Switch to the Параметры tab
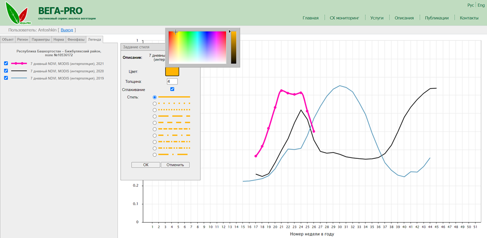487x238 pixels. 41,39
